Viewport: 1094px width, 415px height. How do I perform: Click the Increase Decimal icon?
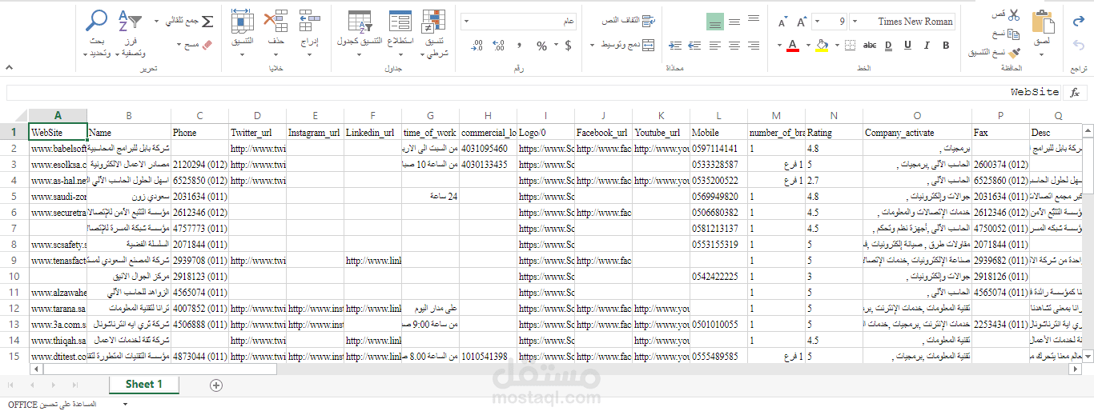[x=497, y=46]
